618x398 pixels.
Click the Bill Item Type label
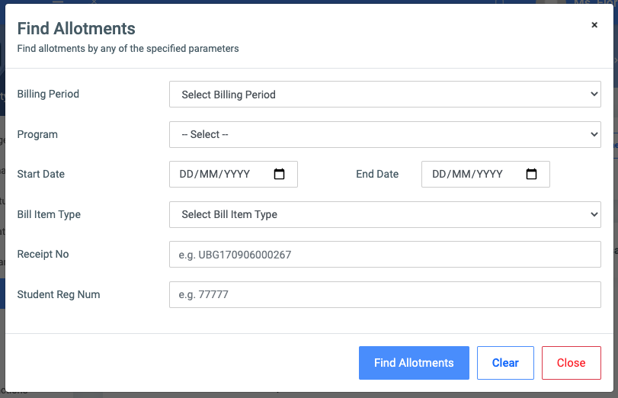(x=49, y=214)
